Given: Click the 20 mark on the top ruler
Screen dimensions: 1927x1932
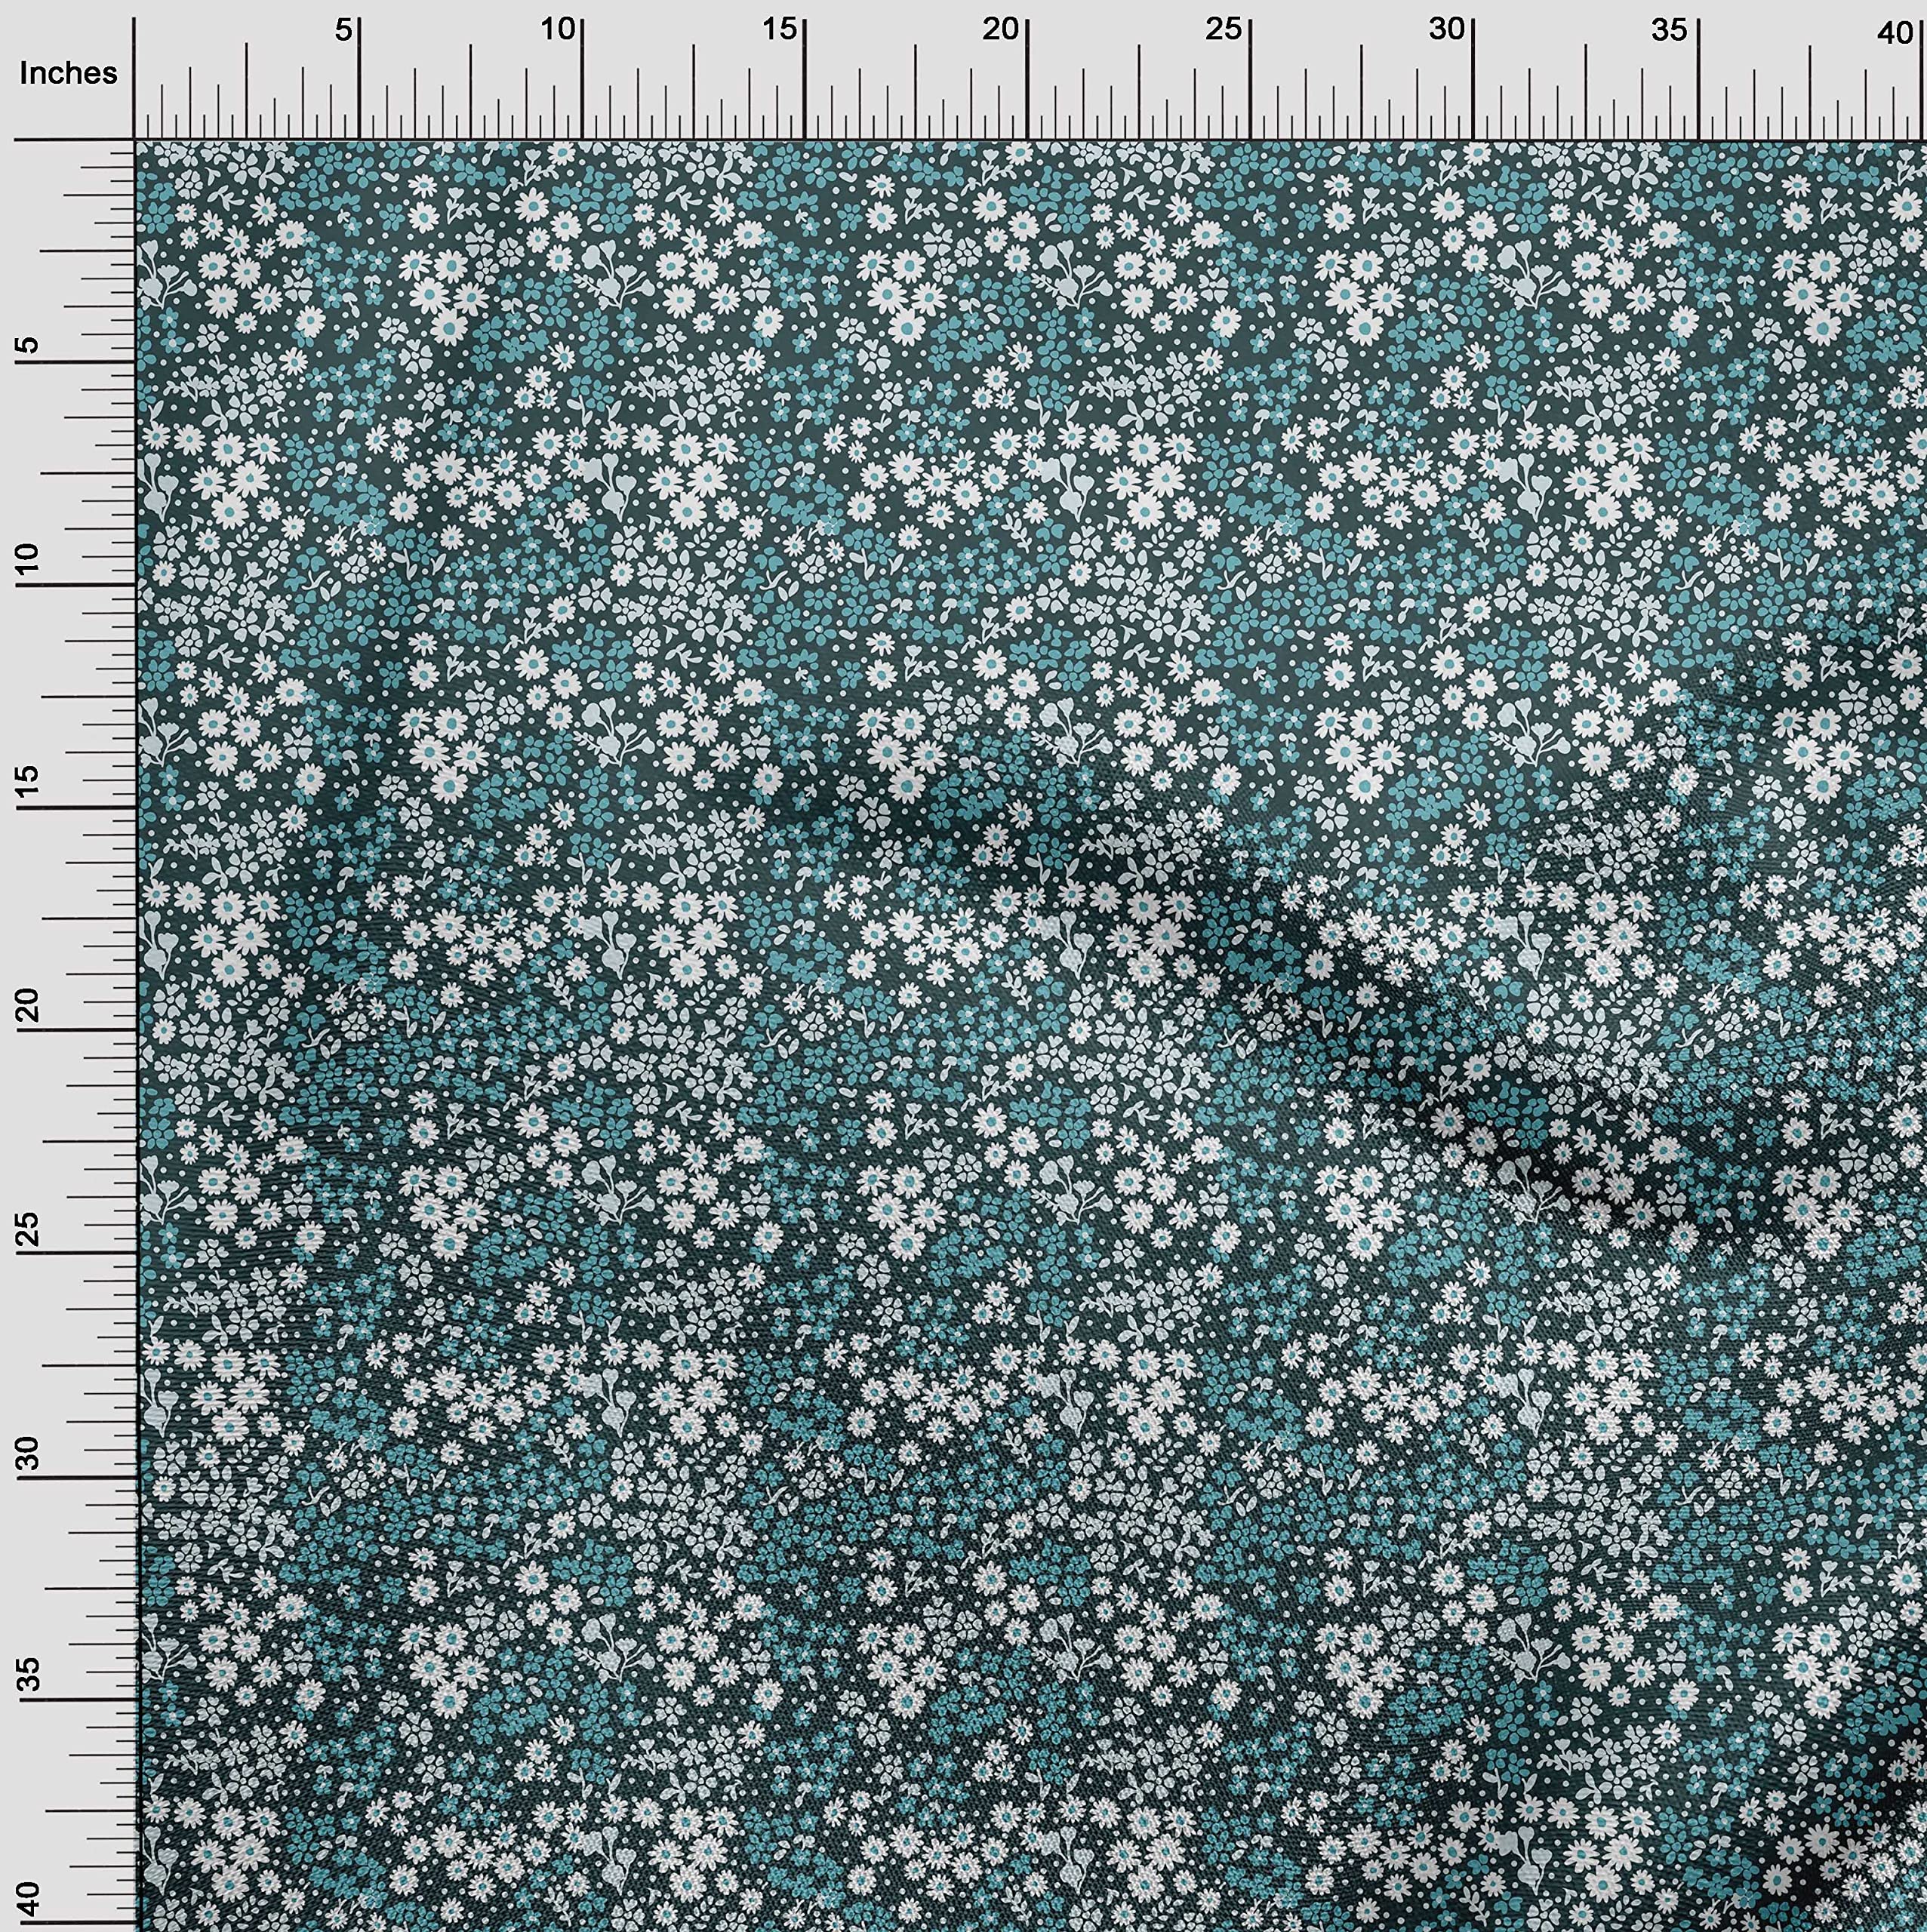Looking at the screenshot, I should (1001, 30).
